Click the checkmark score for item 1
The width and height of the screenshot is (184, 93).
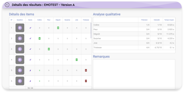[30, 28]
